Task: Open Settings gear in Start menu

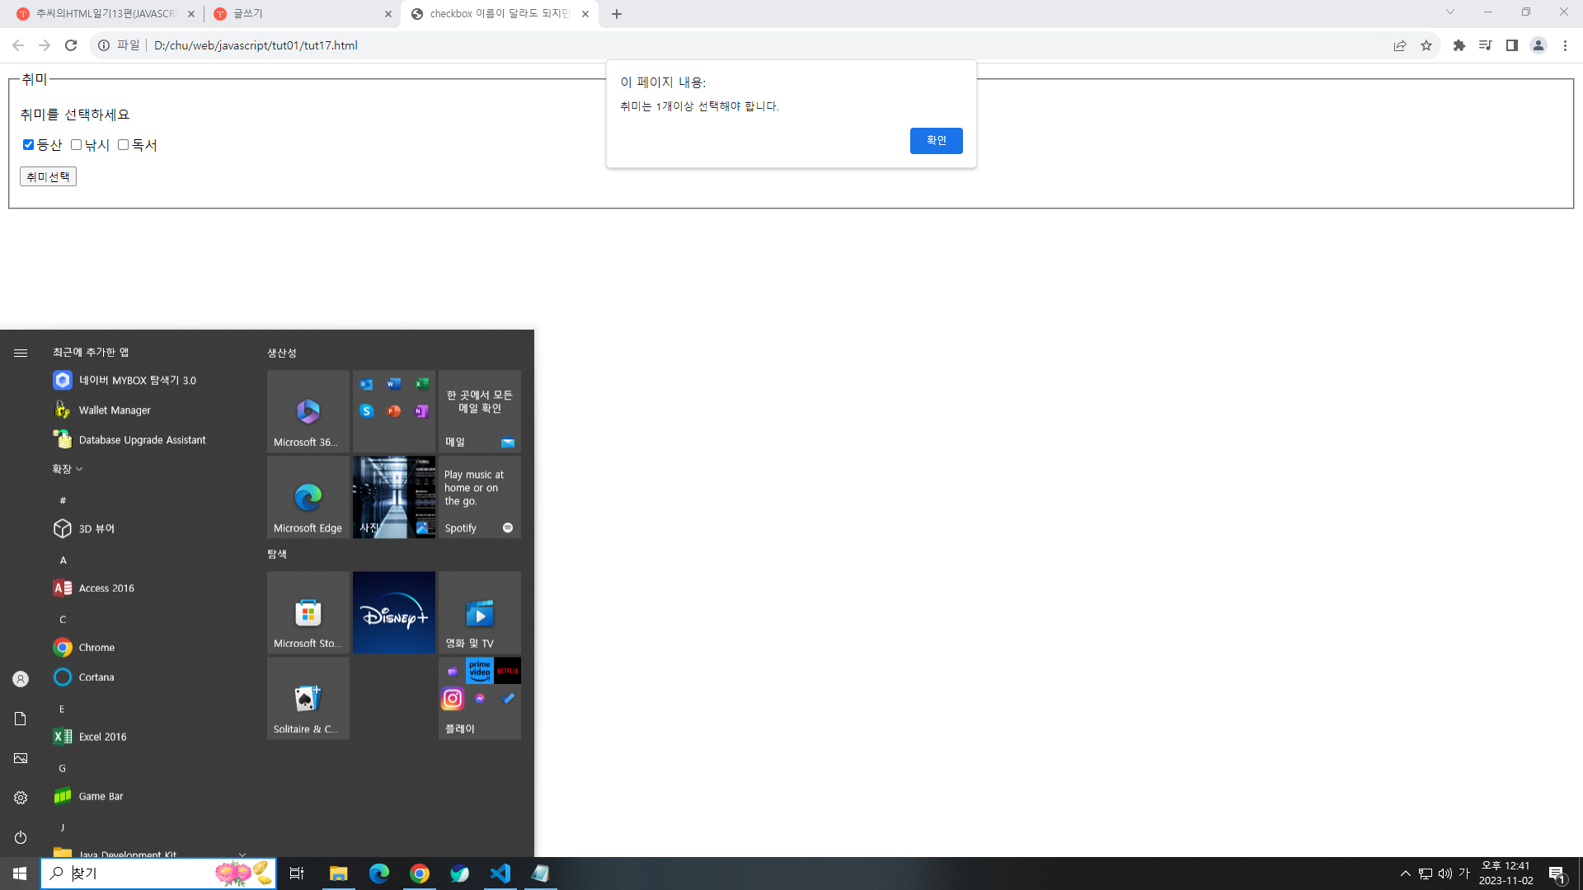Action: [21, 798]
